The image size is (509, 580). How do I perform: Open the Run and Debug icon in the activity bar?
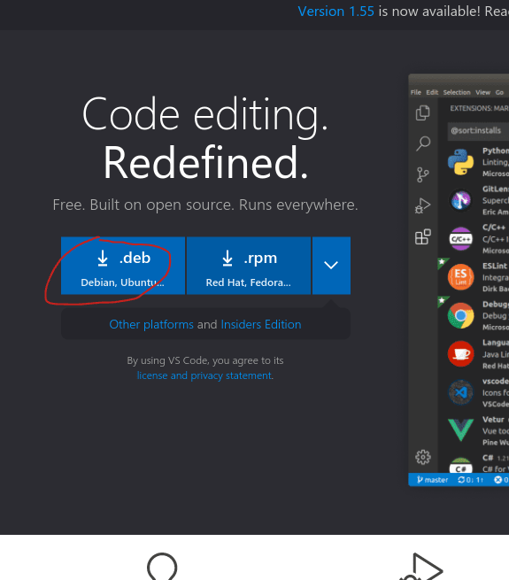423,205
